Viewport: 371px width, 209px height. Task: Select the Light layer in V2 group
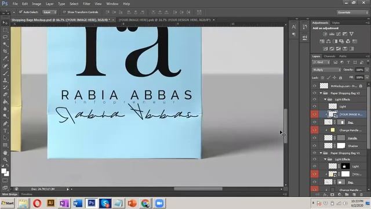pos(343,106)
